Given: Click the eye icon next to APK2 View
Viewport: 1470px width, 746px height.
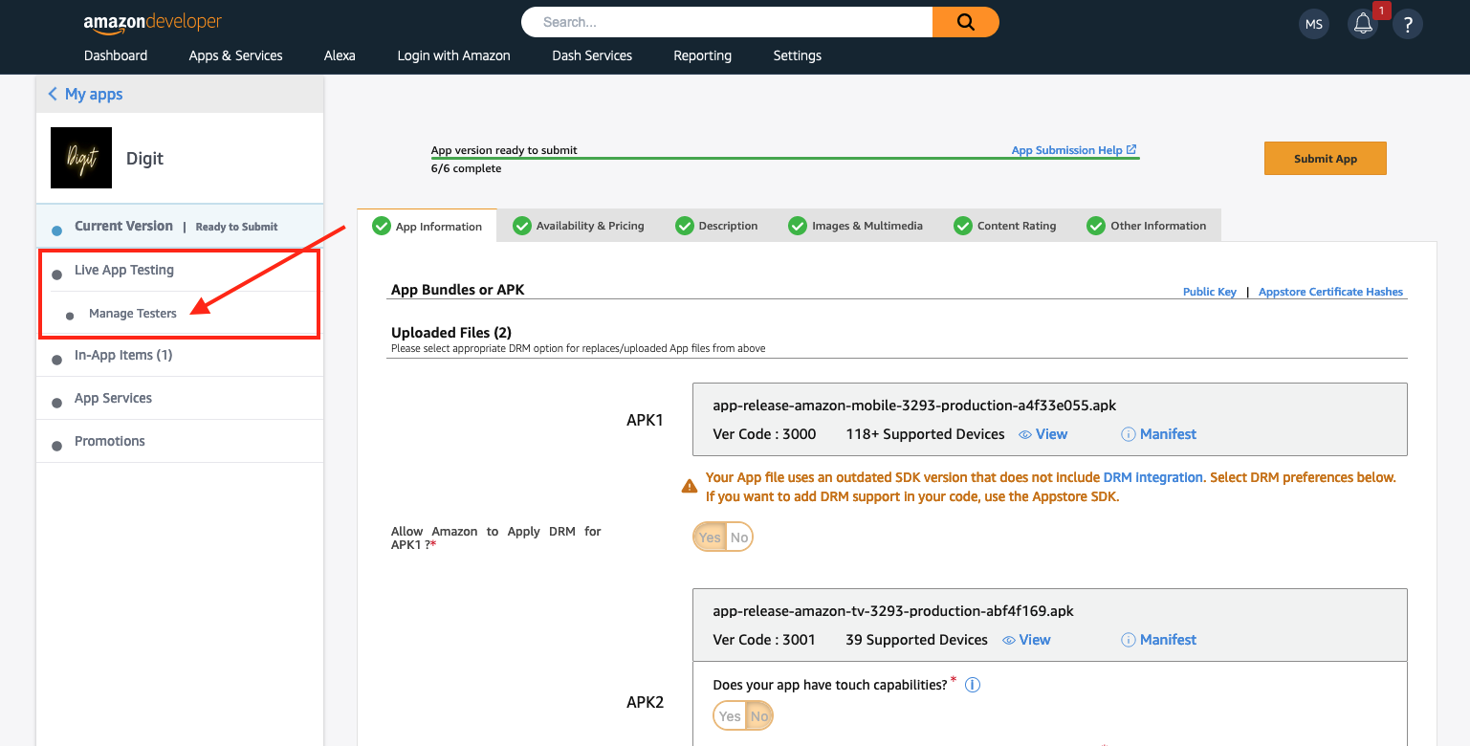Looking at the screenshot, I should (1009, 640).
